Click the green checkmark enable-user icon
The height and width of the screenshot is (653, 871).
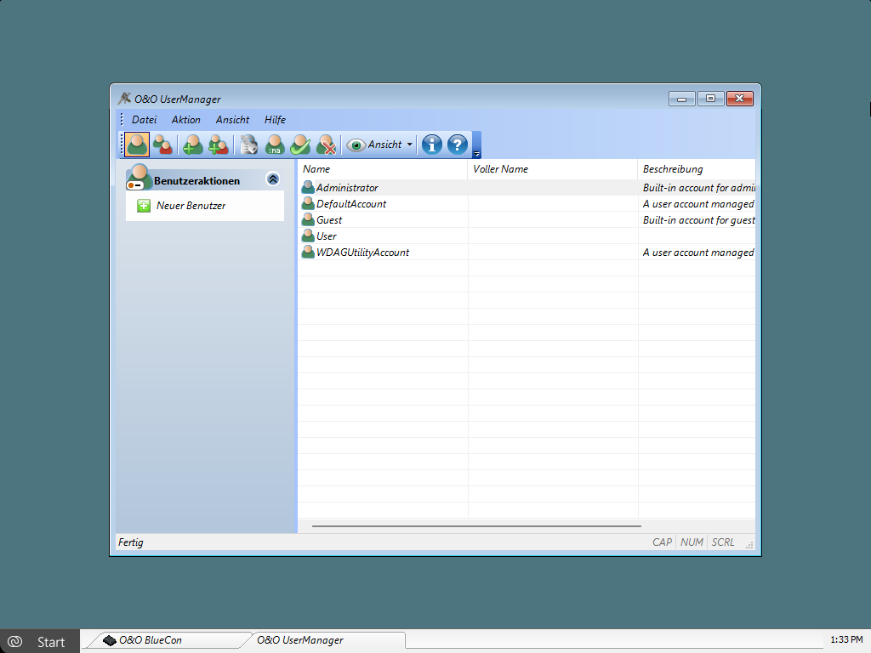pos(300,145)
